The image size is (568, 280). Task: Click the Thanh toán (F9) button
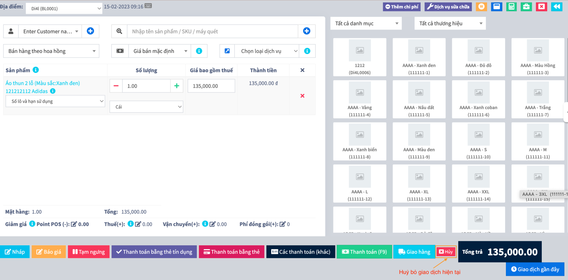pos(364,252)
